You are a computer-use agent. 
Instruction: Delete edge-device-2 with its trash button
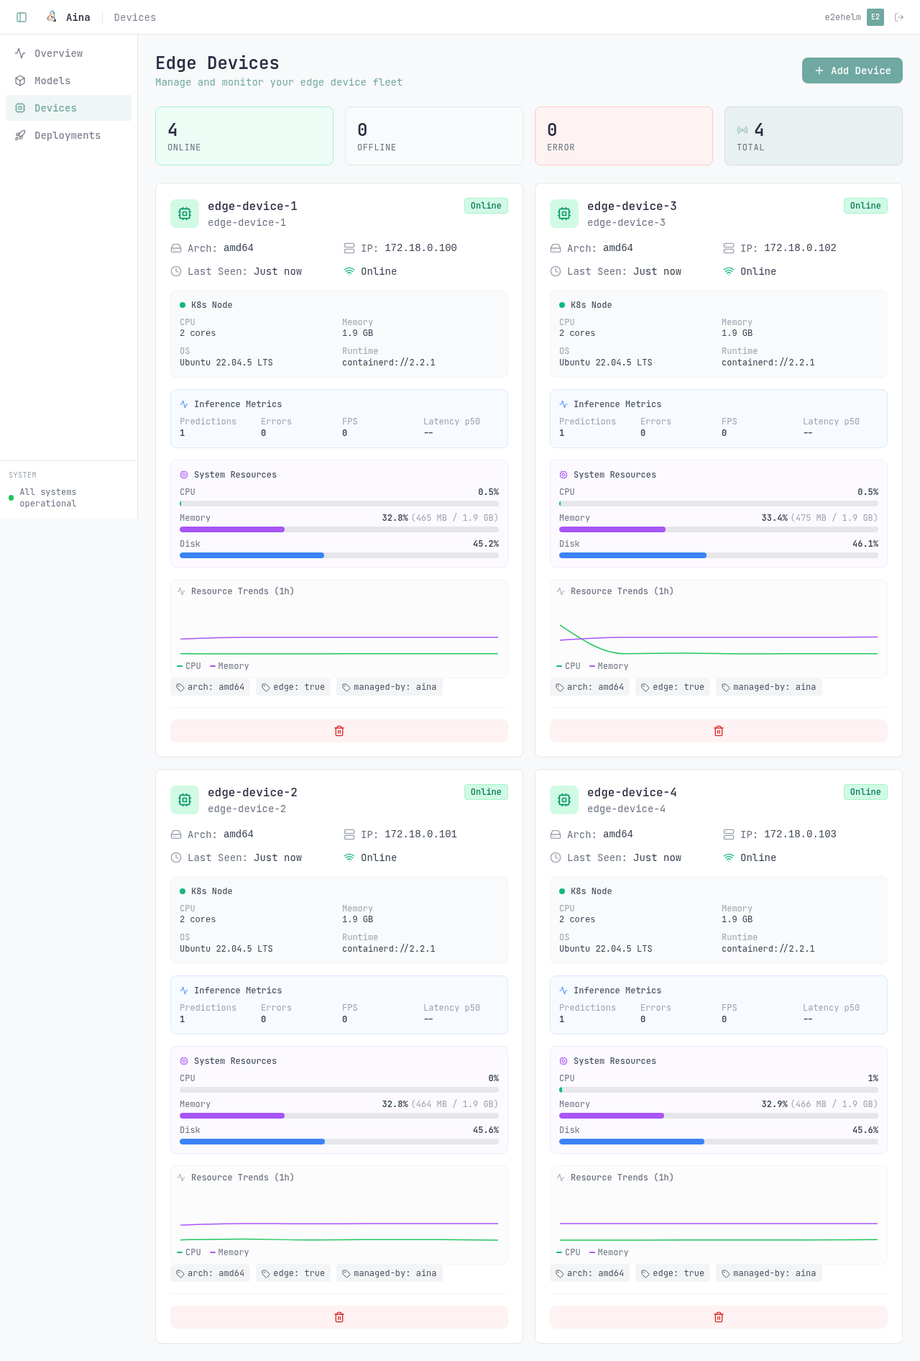(339, 1317)
